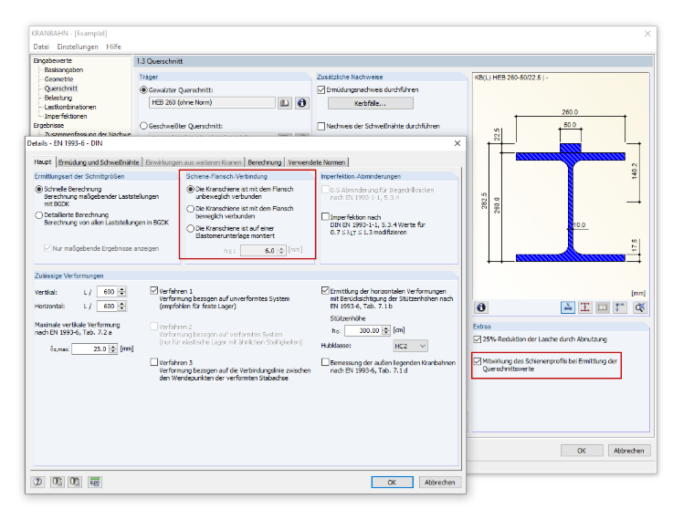Open the Hilfe menu

click(x=114, y=47)
